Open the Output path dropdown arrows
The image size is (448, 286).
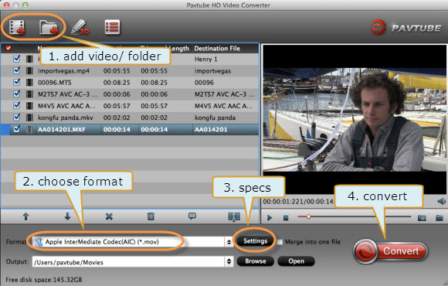(x=229, y=261)
